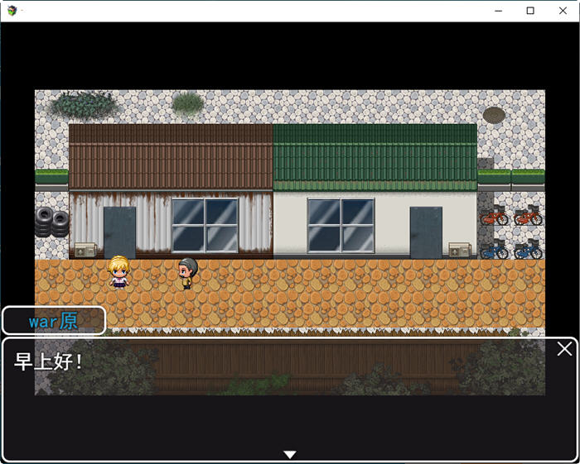Click the air conditioner unit by the rusty shed

[x=85, y=249]
